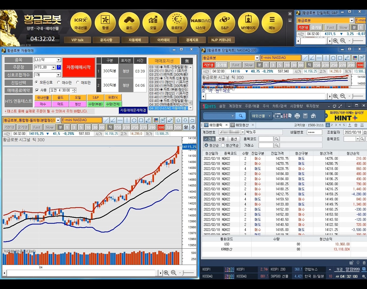
Task: Select the 매도만 radio button
Action: pos(78,82)
